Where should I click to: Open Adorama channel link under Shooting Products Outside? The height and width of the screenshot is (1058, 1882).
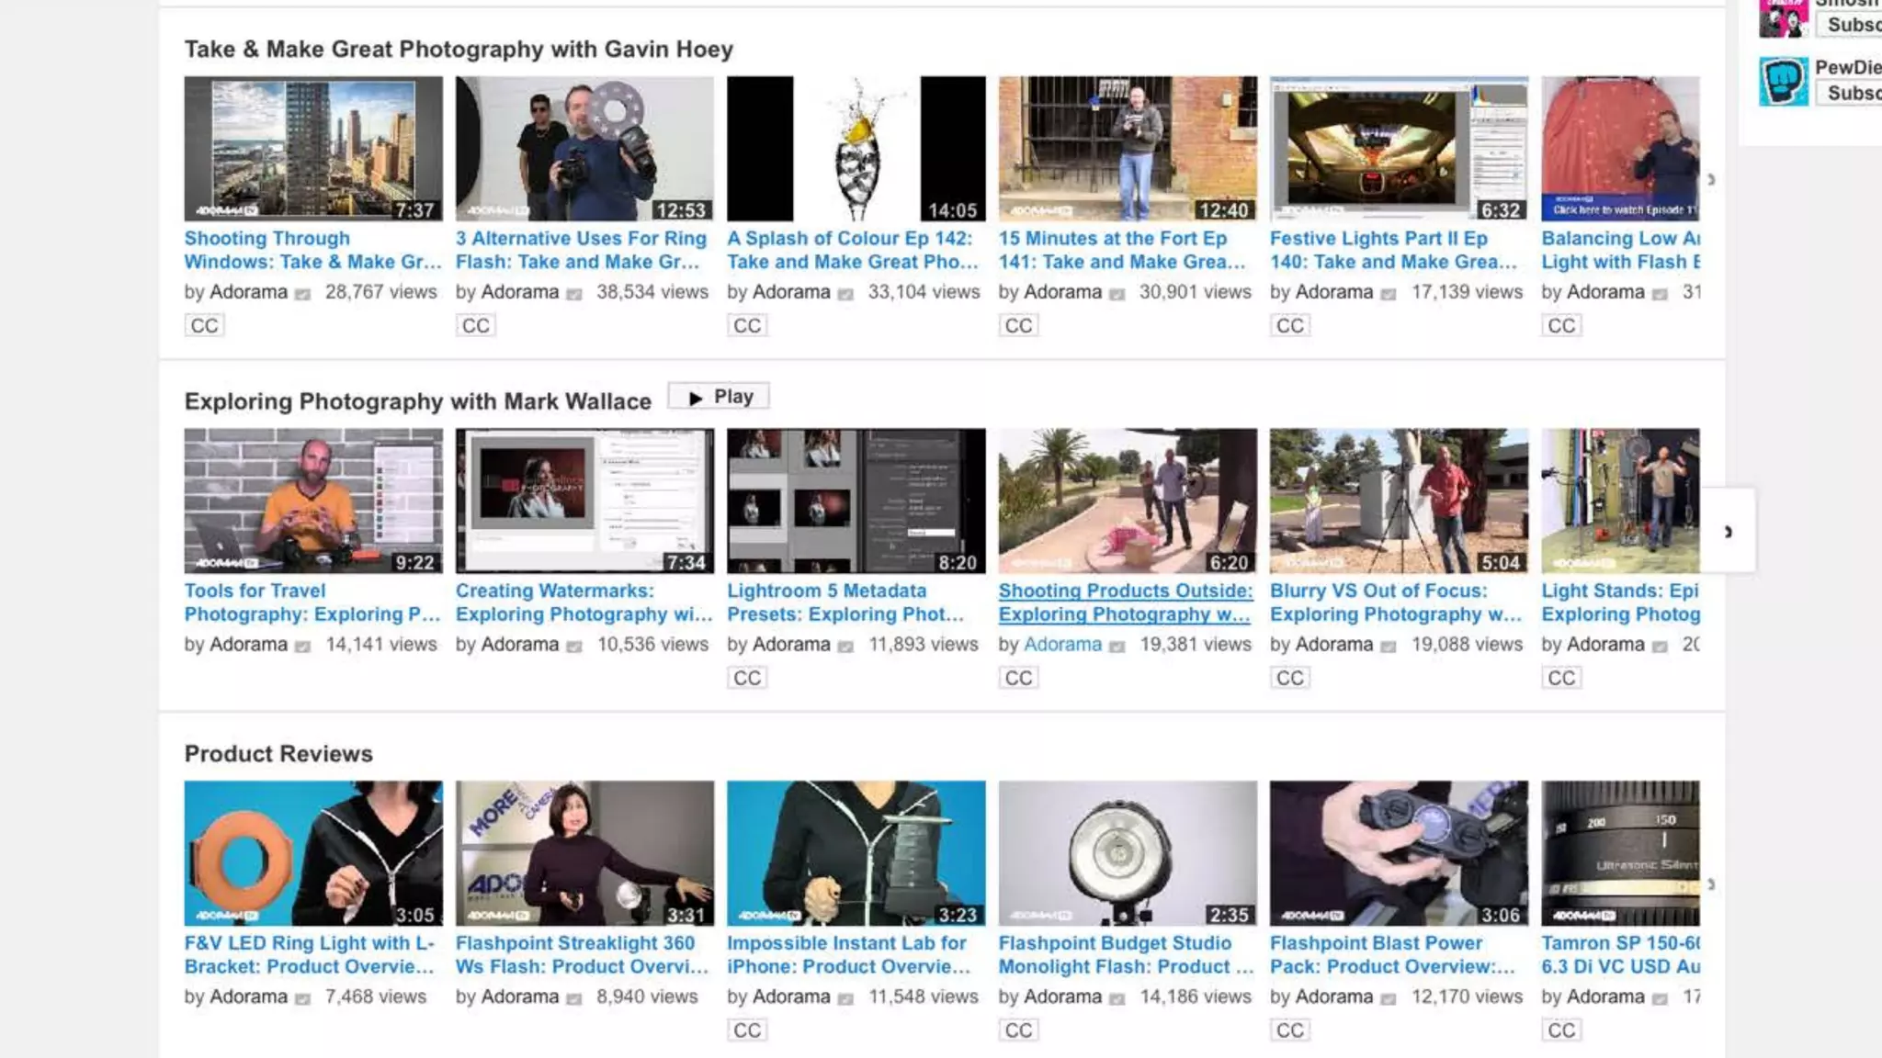pos(1062,645)
